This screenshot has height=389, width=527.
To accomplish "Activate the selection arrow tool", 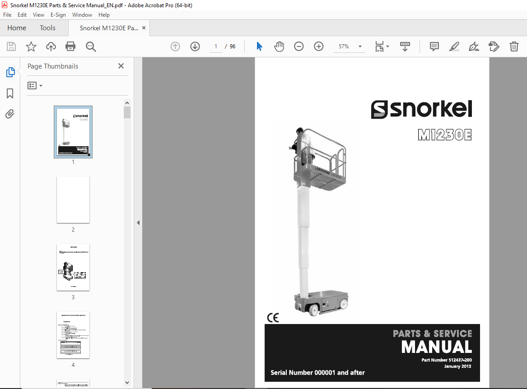I will click(x=259, y=46).
